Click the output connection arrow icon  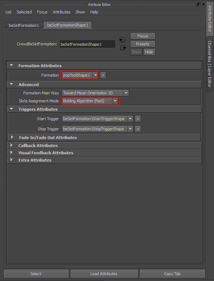tap(123, 48)
